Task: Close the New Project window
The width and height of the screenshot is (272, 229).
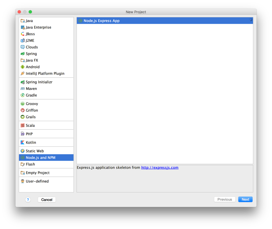Action: point(19,12)
